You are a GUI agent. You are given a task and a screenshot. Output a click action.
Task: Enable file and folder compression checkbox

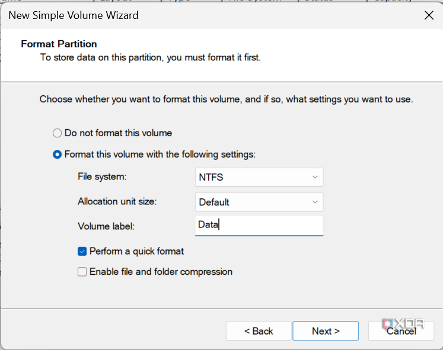tap(82, 272)
